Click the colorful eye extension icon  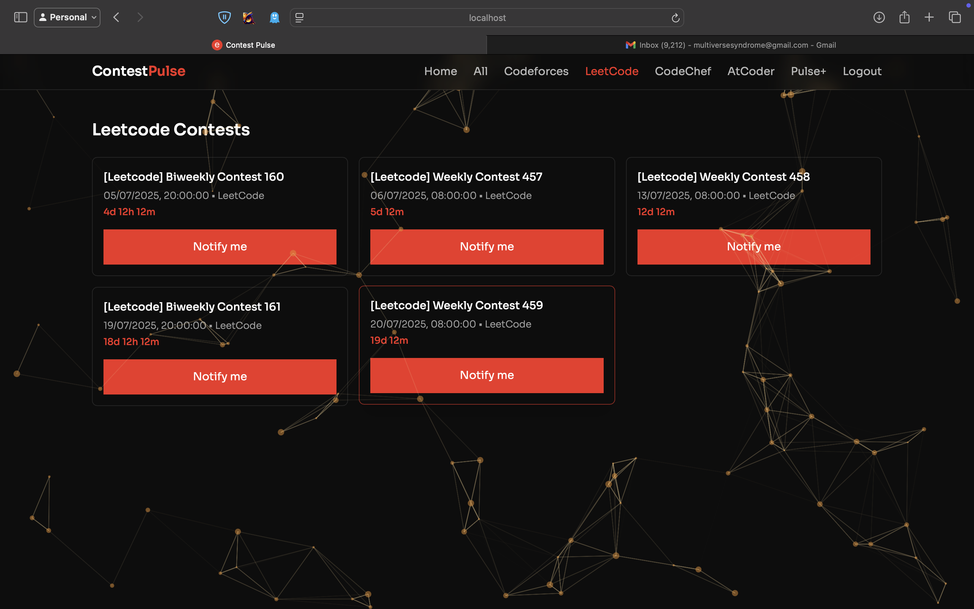pyautogui.click(x=249, y=17)
